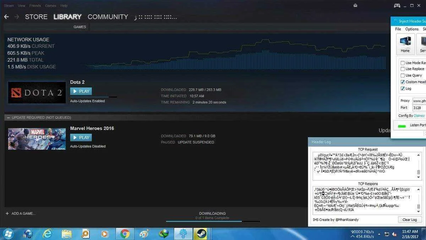This screenshot has width=426, height=240.
Task: Click the Auto-Updates Enabled text
Action: coord(87,101)
